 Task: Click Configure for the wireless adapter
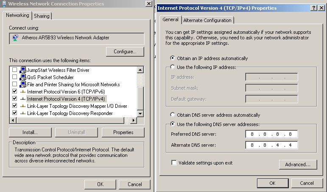coord(125,52)
